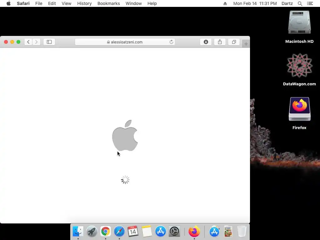Click the Safari compass in the Dock
Viewport: 320px width, 240px height.
(x=119, y=232)
